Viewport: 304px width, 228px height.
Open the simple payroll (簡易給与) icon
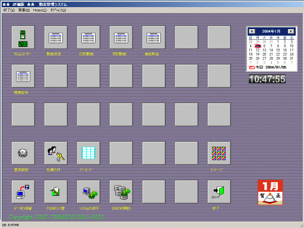pos(23,76)
